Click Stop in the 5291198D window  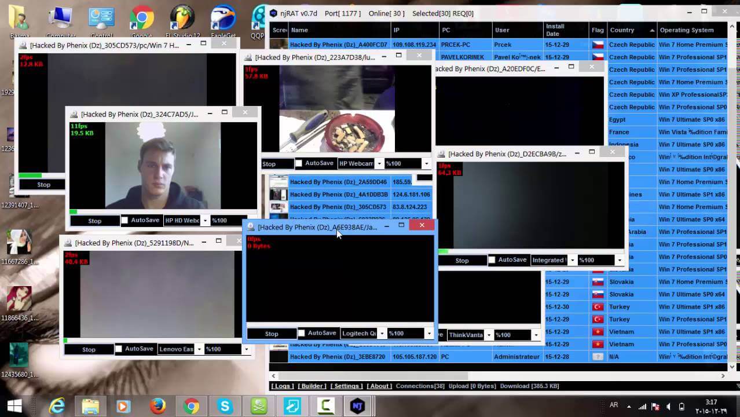[89, 349]
